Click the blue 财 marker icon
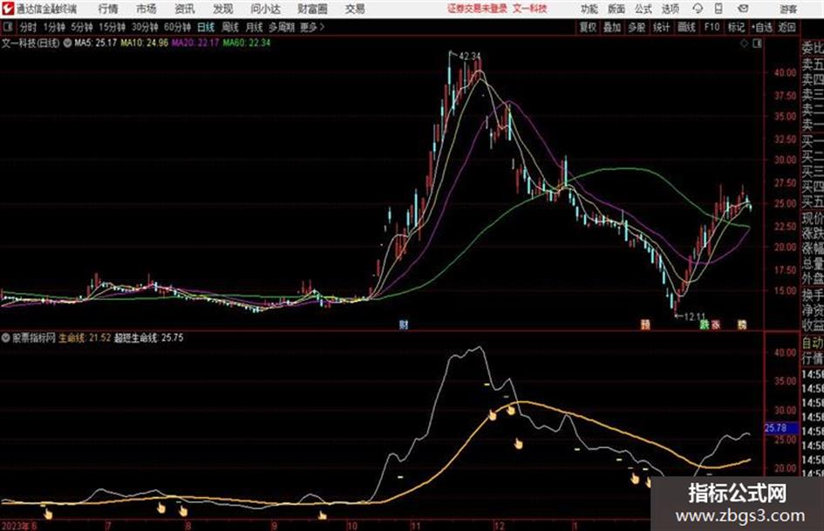 pos(404,324)
